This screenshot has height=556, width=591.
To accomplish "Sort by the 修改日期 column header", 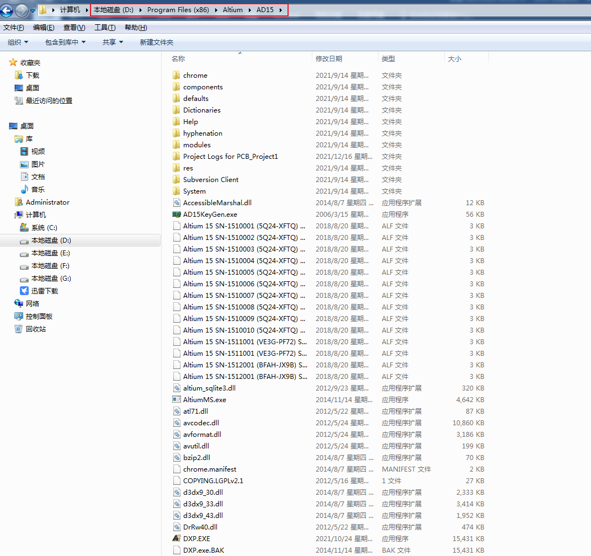I will tap(329, 59).
